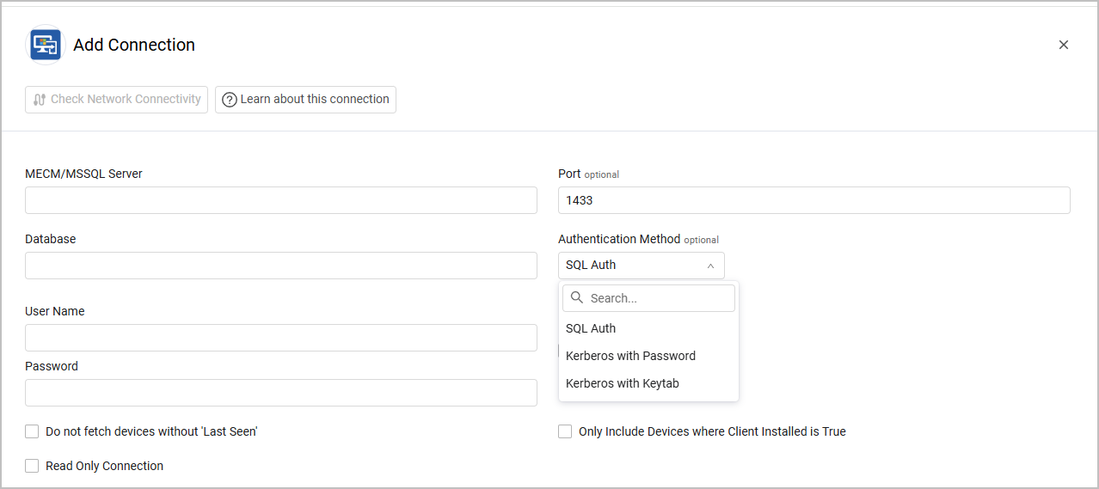Click into the Database text box
This screenshot has height=489, width=1099.
click(281, 266)
